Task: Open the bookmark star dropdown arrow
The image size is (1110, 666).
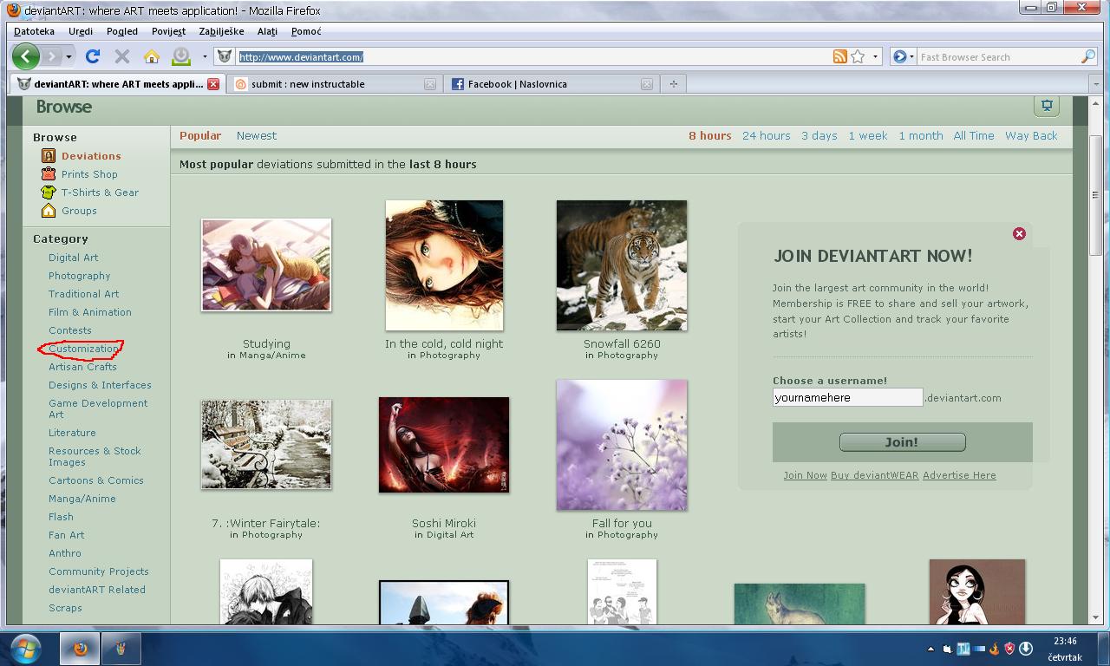Action: pos(875,56)
